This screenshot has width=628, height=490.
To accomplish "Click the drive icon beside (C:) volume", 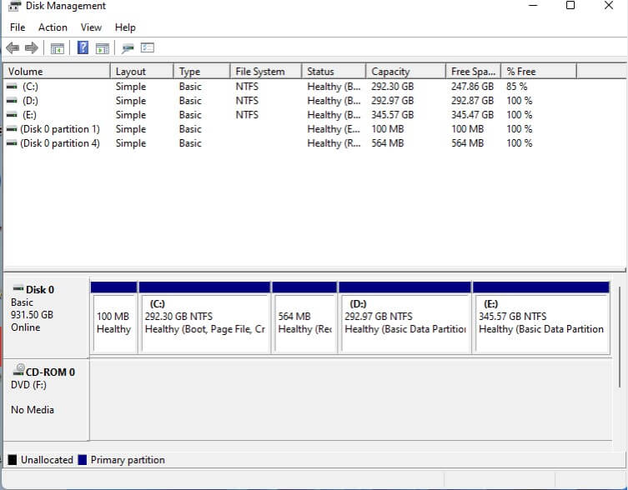I will (12, 86).
